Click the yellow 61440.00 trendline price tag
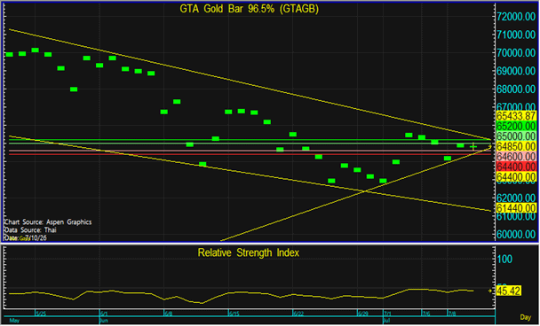Screen dimensions: 540x326 [x=516, y=208]
